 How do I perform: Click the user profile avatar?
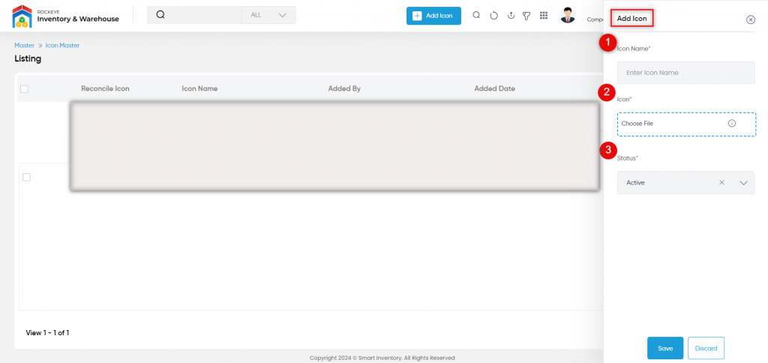click(568, 16)
